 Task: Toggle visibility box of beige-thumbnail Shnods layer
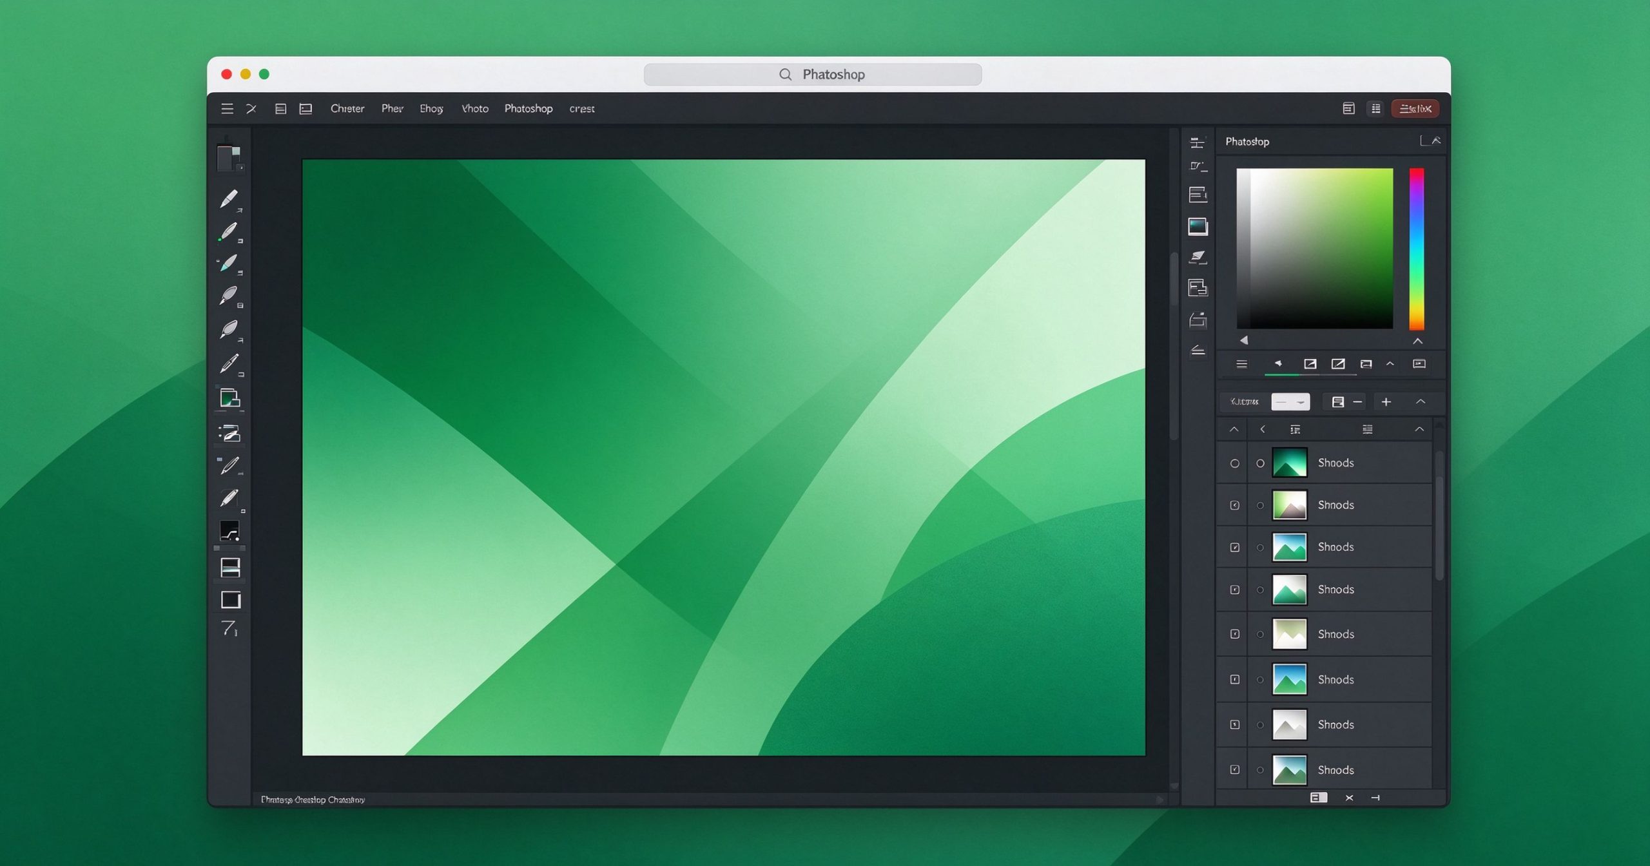click(1234, 634)
